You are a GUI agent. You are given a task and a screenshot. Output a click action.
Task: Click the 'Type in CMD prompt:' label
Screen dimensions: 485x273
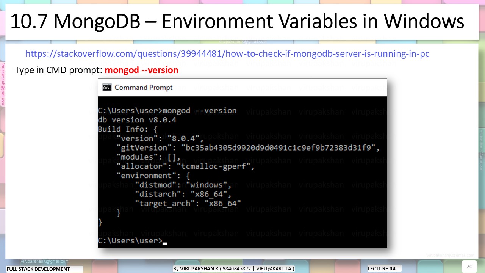[x=59, y=71]
